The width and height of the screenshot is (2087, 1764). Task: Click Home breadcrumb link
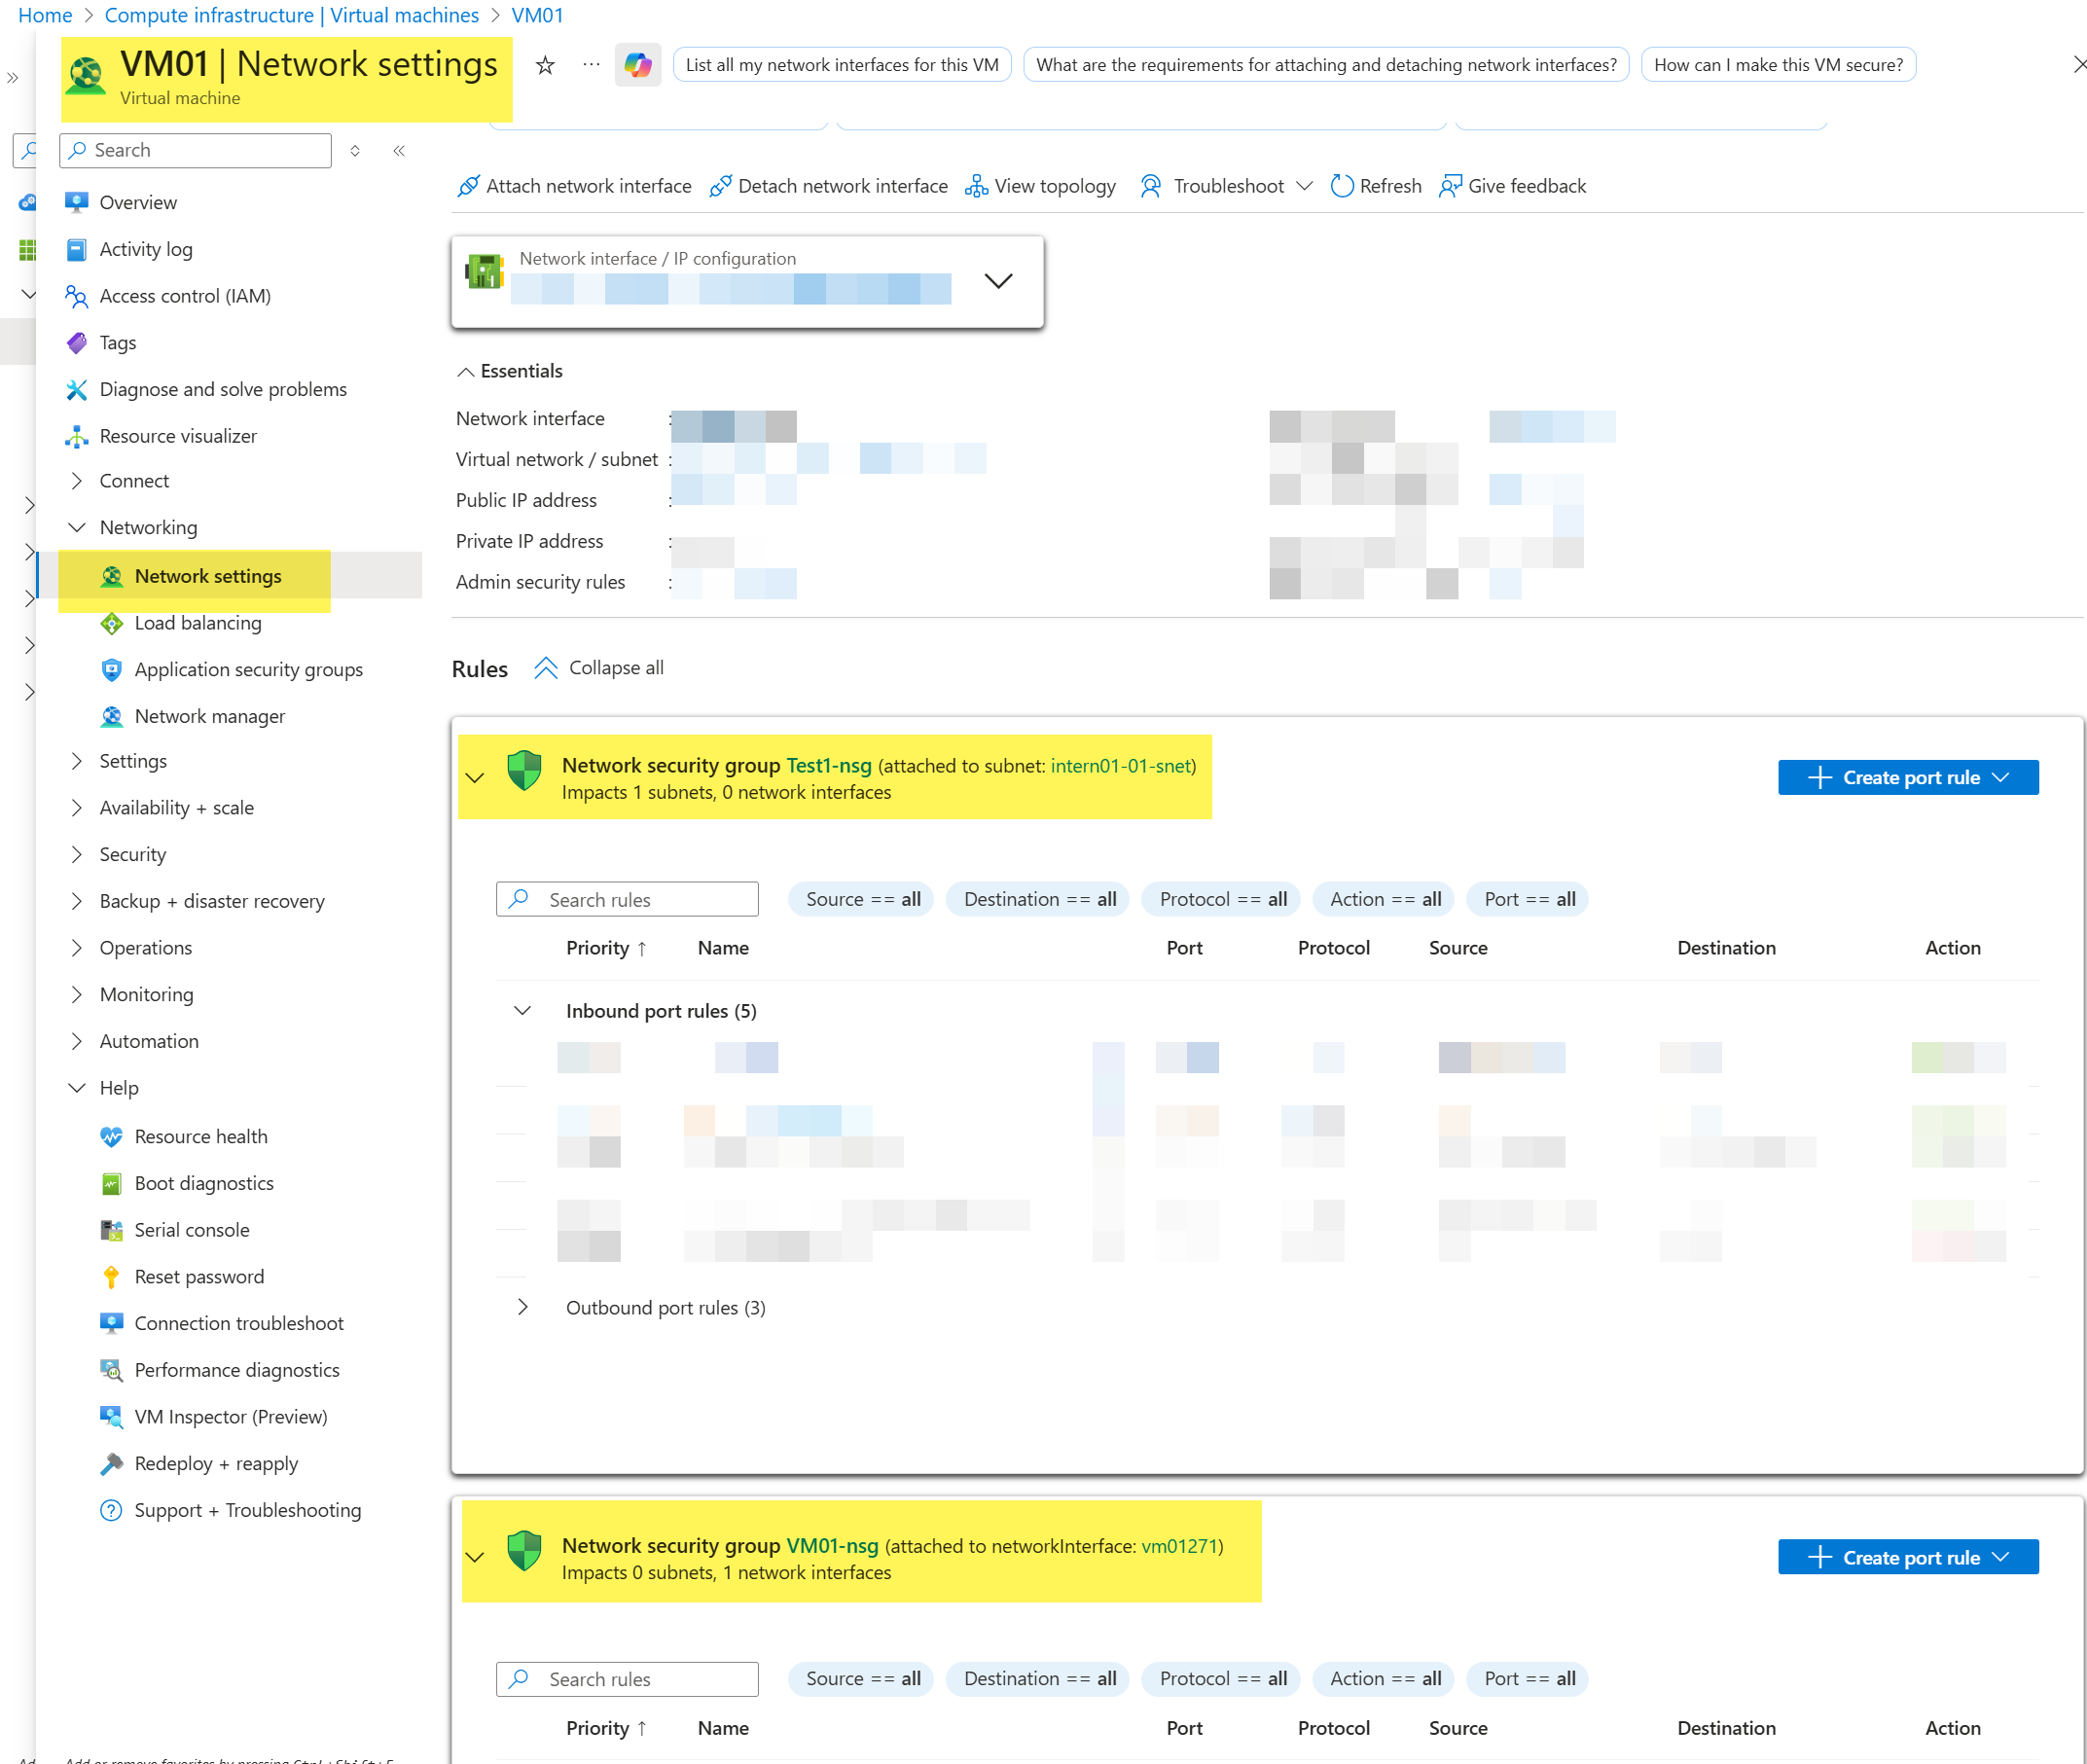tap(45, 15)
